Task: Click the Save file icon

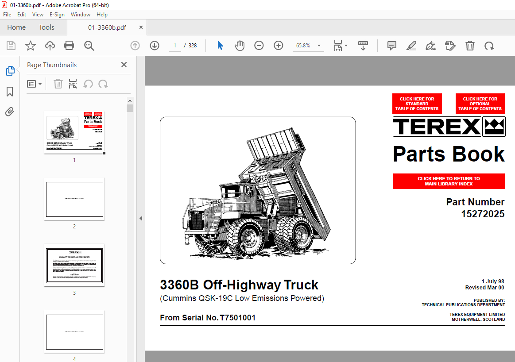Action: point(11,46)
